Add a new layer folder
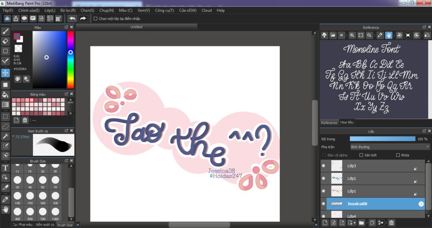432x228 pixels. tap(361, 223)
